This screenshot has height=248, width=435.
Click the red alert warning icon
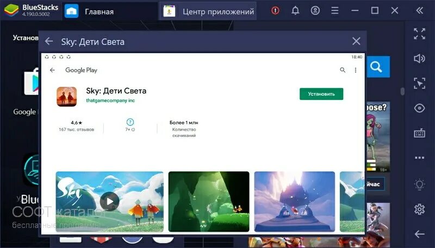tap(275, 10)
